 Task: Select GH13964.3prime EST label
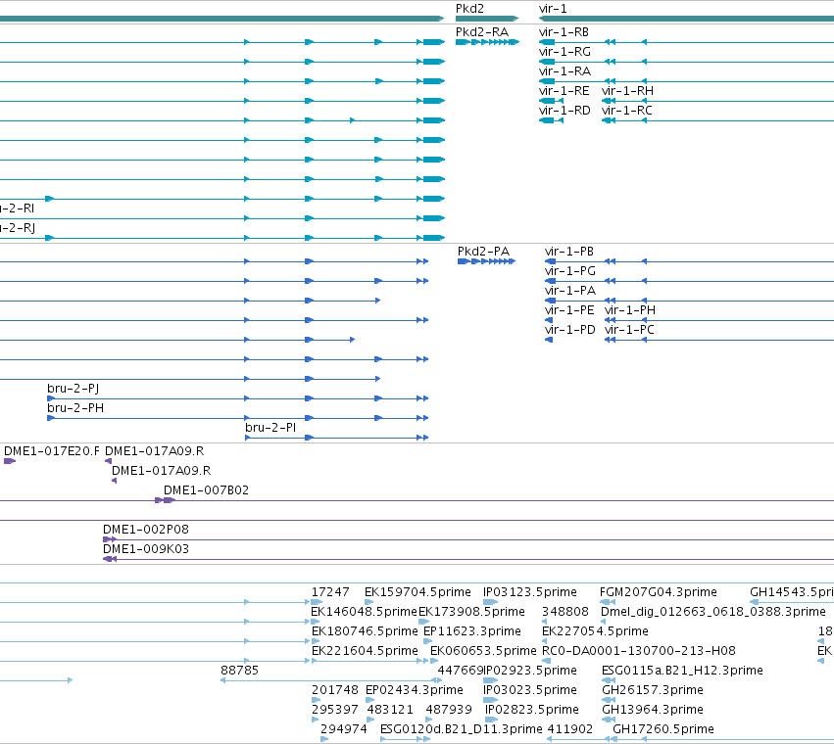(653, 710)
